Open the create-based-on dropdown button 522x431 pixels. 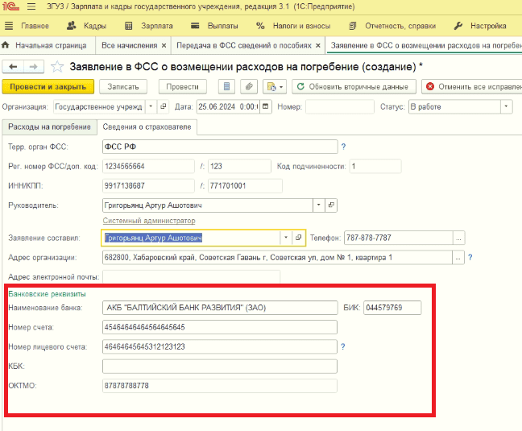[x=275, y=86]
